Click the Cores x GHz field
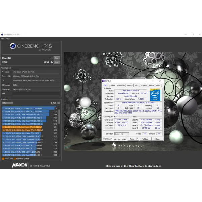Image resolution: width=202 pixels, height=202 pixels. tap(36, 76)
